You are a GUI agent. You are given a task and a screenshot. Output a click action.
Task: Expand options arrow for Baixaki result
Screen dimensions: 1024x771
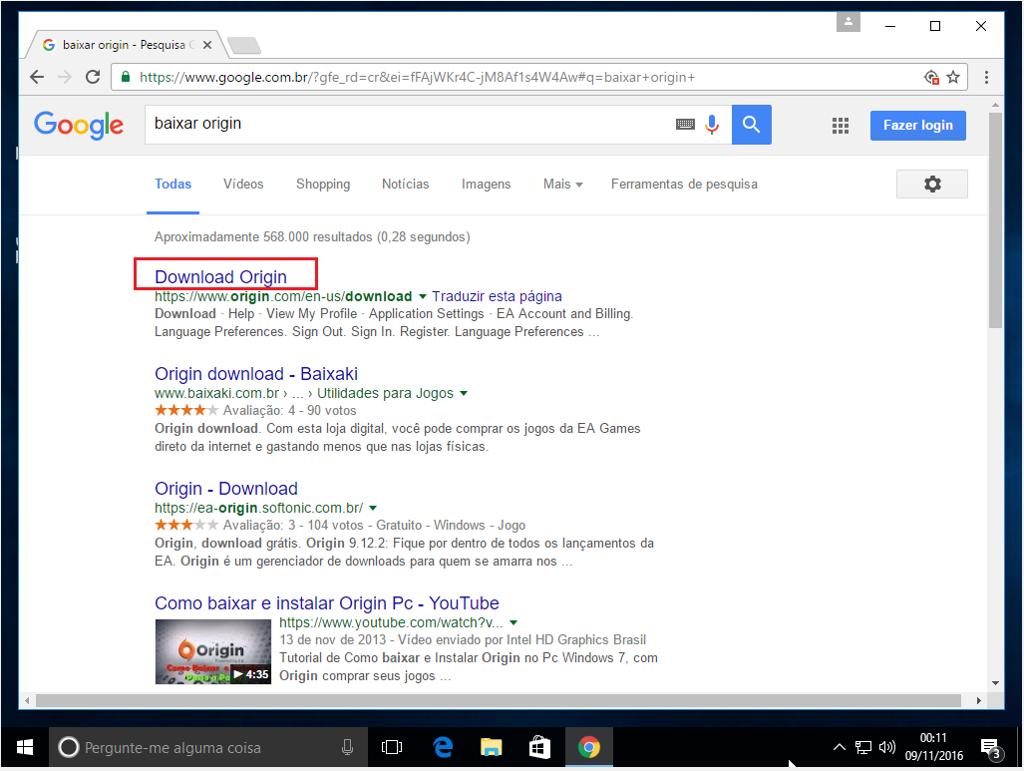point(464,393)
